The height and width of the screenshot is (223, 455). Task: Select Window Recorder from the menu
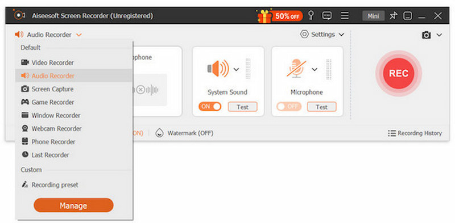click(x=74, y=115)
